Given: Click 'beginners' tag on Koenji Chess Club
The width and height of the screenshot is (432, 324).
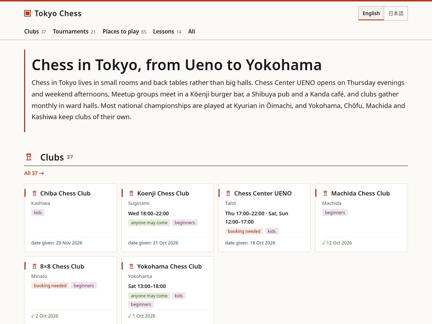Looking at the screenshot, I should [185, 223].
